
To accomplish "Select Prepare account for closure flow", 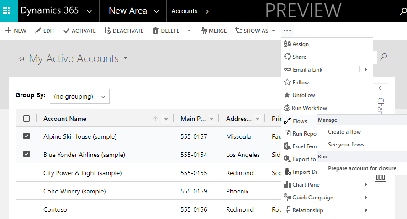I will (x=362, y=168).
